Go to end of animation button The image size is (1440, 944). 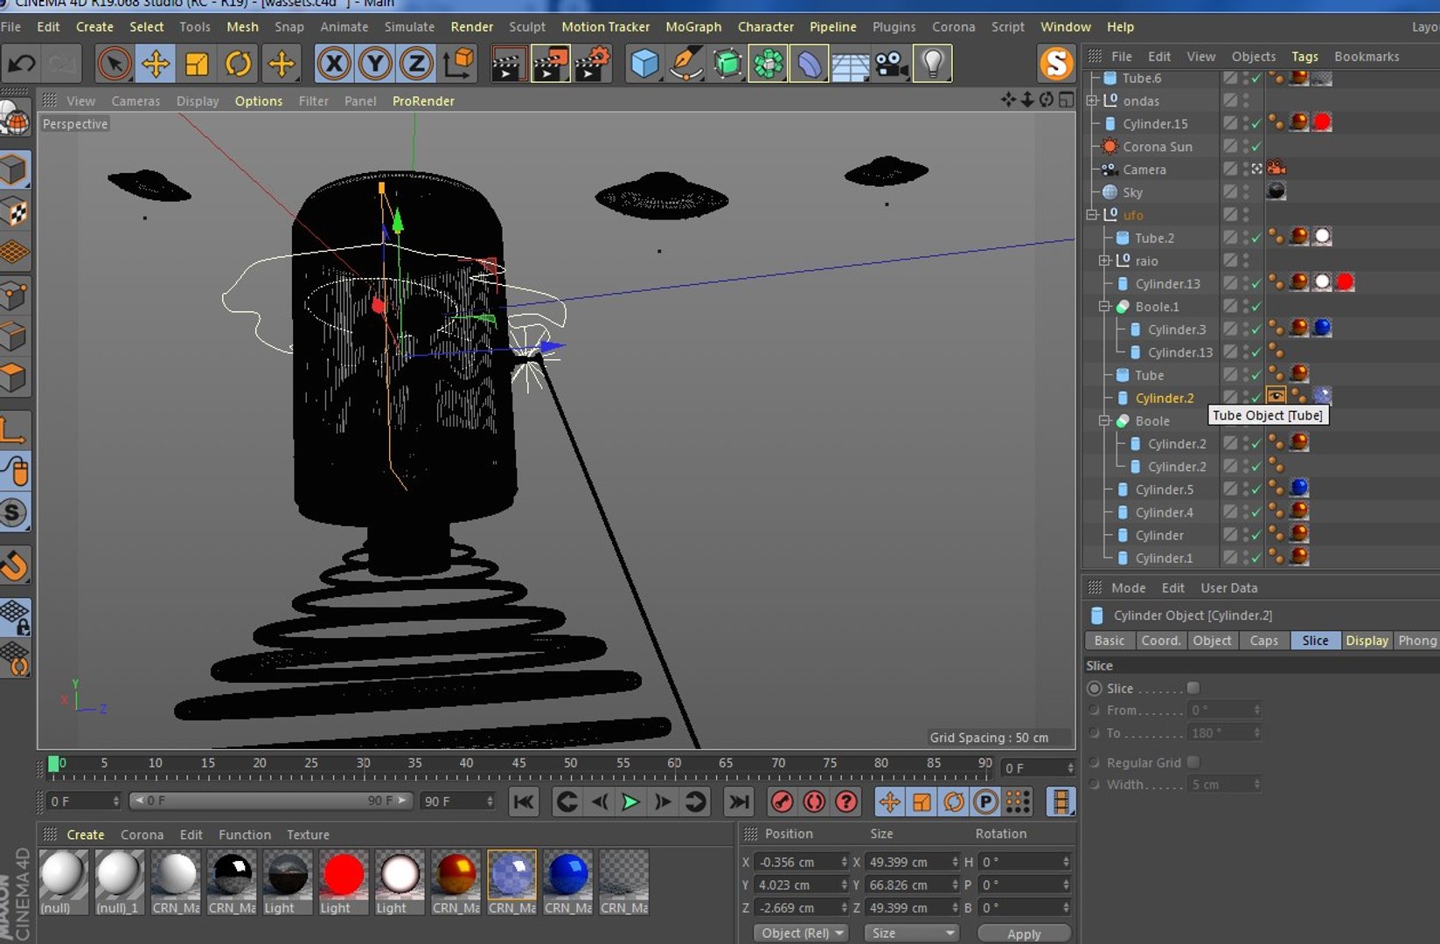coord(739,802)
